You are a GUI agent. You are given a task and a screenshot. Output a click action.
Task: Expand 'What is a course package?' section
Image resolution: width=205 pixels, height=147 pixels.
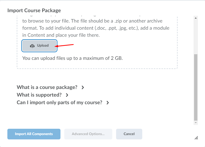pyautogui.click(x=47, y=87)
